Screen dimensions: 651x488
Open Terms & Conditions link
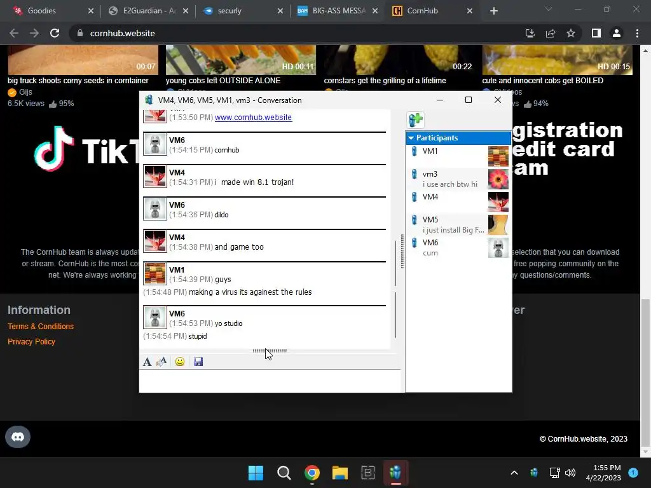[41, 327]
